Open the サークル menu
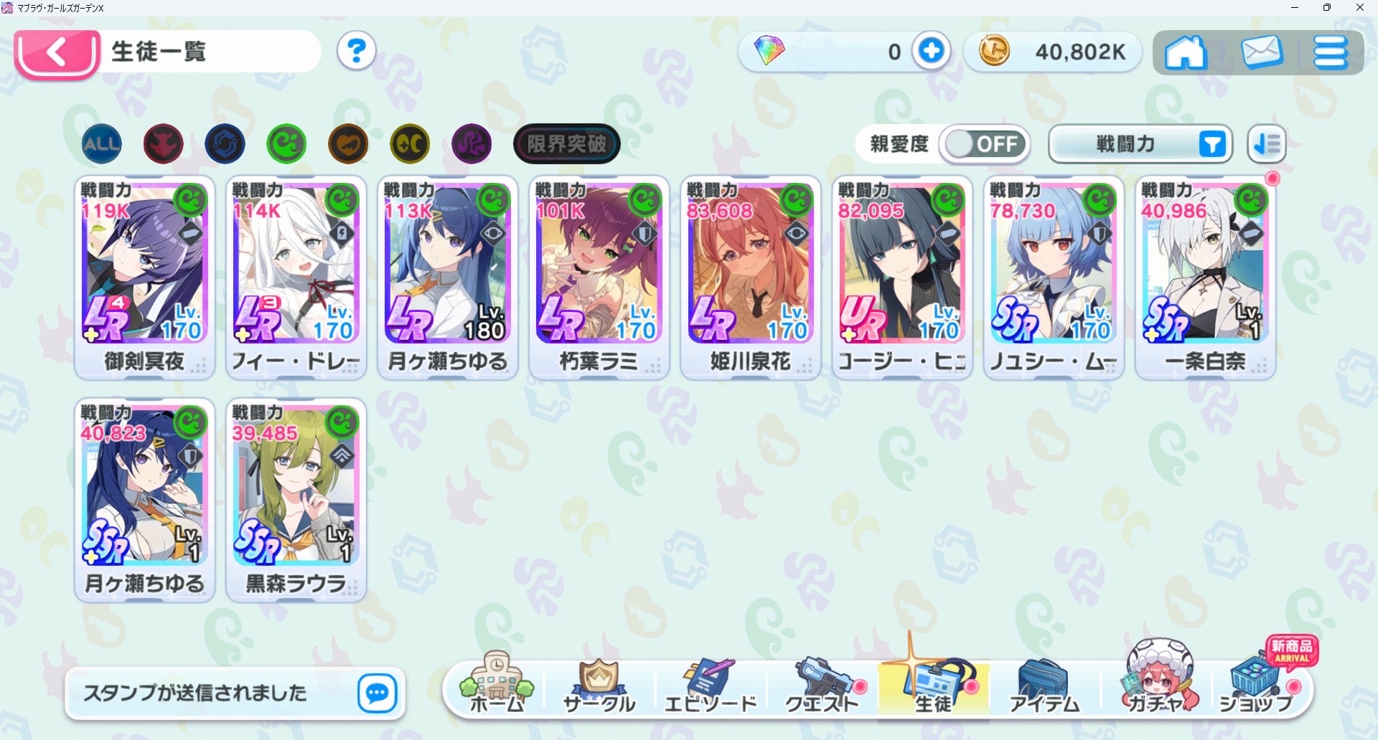 tap(599, 687)
